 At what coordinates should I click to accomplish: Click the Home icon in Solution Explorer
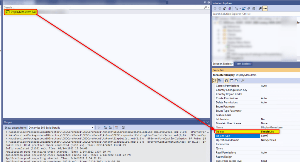pyautogui.click(x=225, y=8)
